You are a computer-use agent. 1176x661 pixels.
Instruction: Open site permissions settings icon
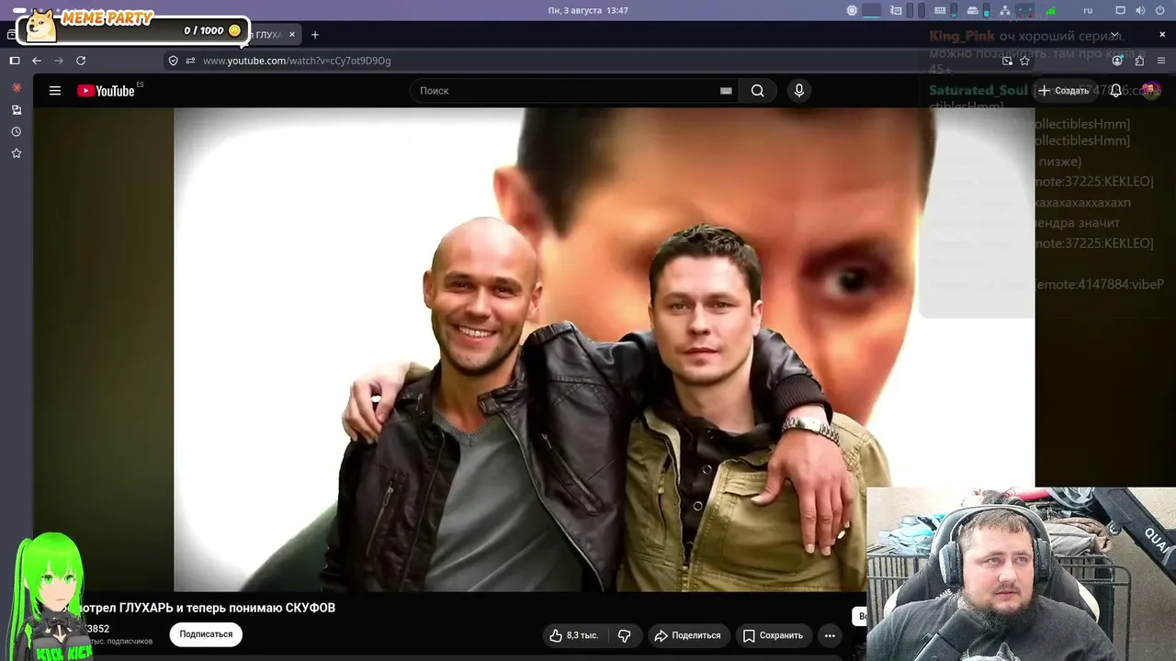coord(190,61)
